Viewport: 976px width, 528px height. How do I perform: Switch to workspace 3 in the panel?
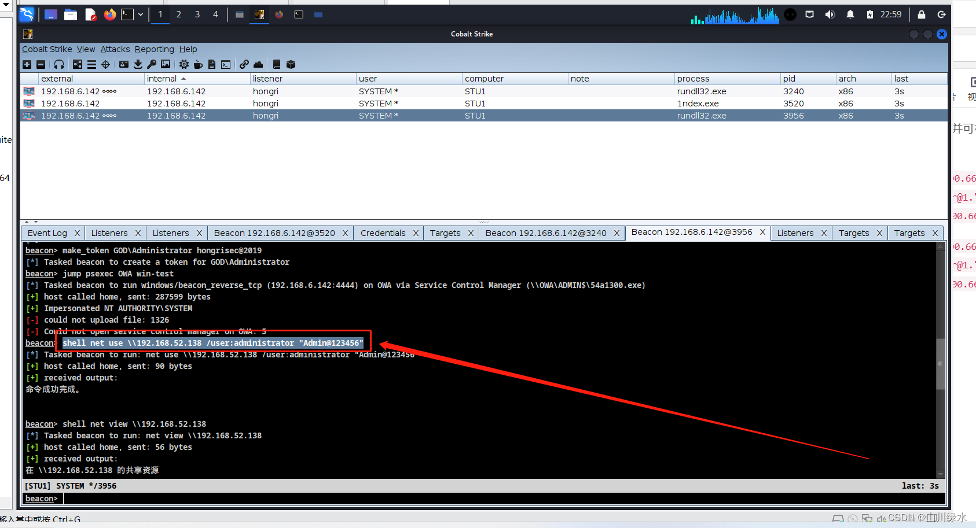click(x=197, y=14)
